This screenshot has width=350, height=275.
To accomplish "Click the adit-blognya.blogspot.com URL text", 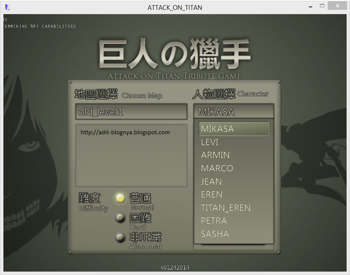I will pyautogui.click(x=125, y=133).
